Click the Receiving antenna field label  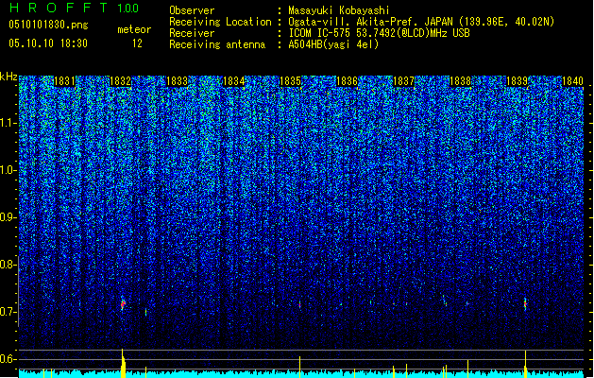click(217, 44)
